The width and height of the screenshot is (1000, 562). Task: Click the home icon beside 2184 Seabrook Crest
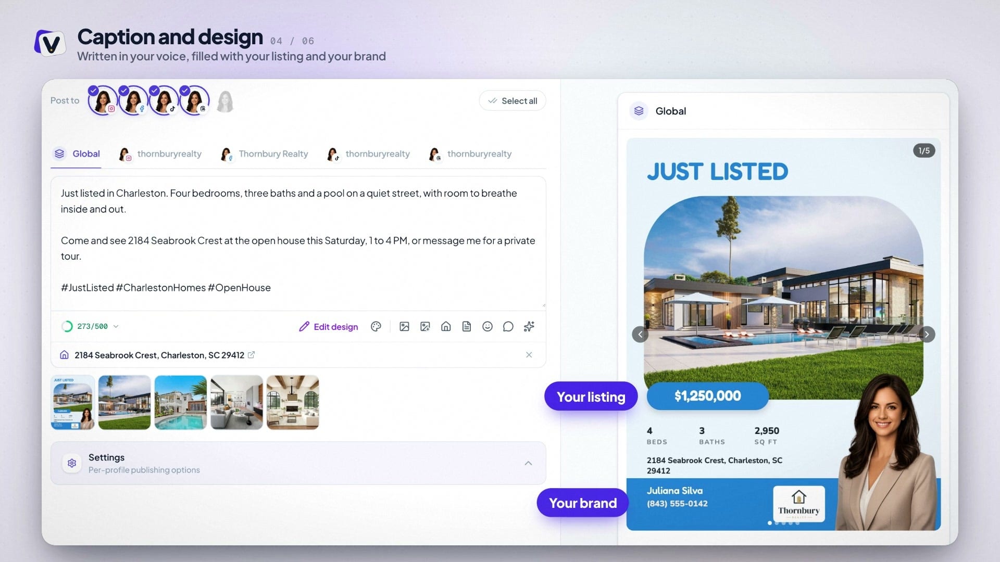point(64,355)
